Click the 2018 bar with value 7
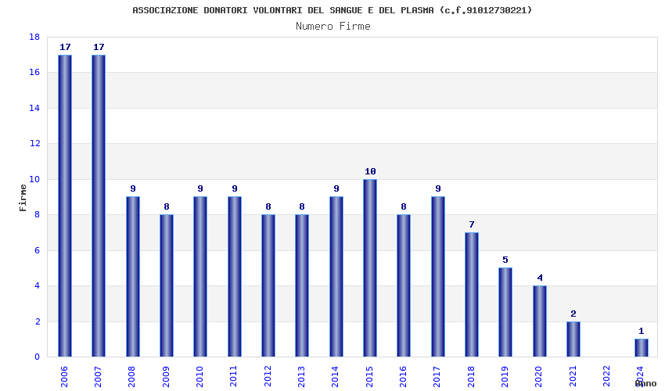Viewport: 665px width, 391px height. coord(472,294)
